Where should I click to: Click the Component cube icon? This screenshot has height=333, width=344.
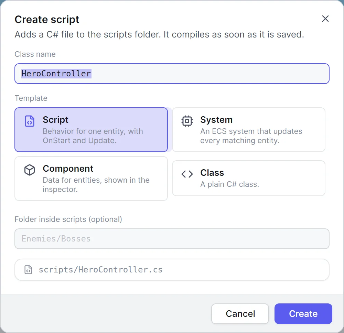pyautogui.click(x=29, y=170)
